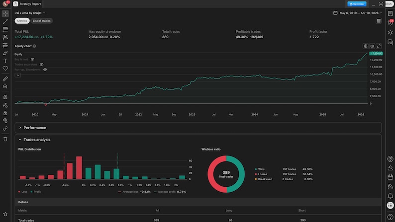Lock all drawing tools

pyautogui.click(x=5, y=113)
